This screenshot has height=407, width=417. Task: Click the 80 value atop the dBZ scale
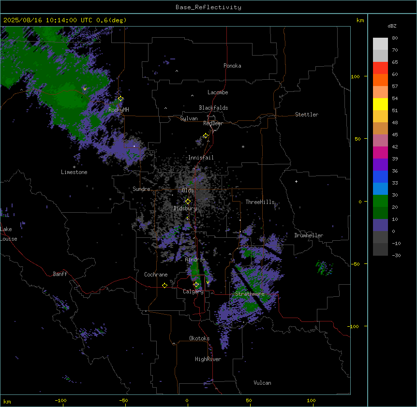pyautogui.click(x=395, y=38)
